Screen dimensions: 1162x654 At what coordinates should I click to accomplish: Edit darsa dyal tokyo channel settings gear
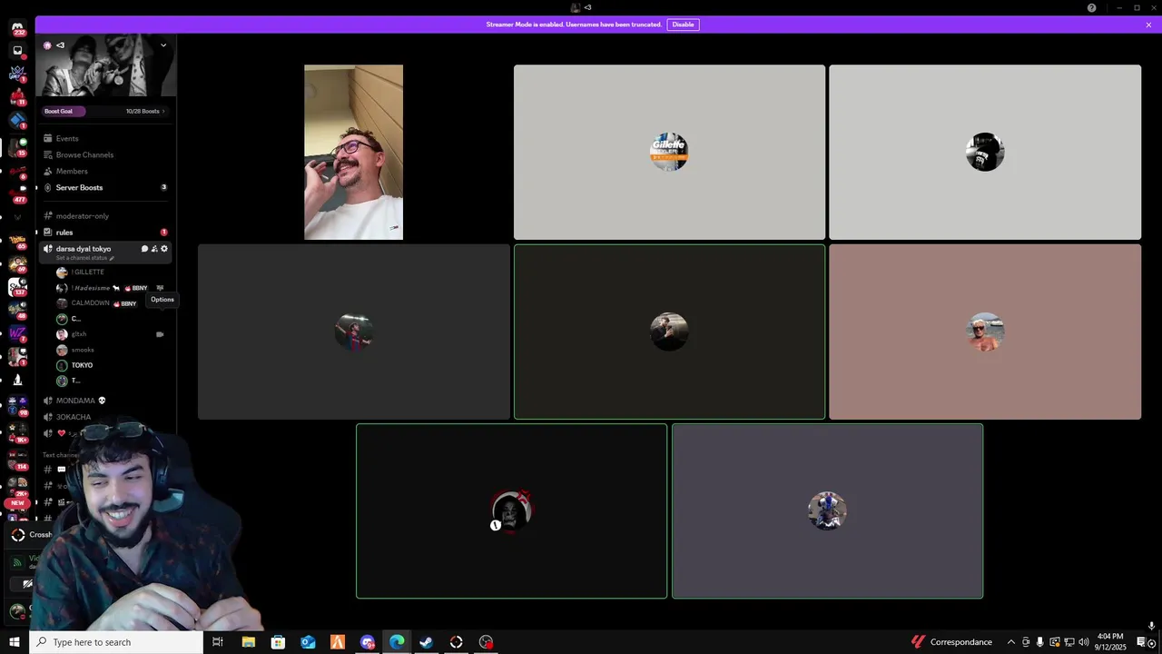click(x=164, y=248)
